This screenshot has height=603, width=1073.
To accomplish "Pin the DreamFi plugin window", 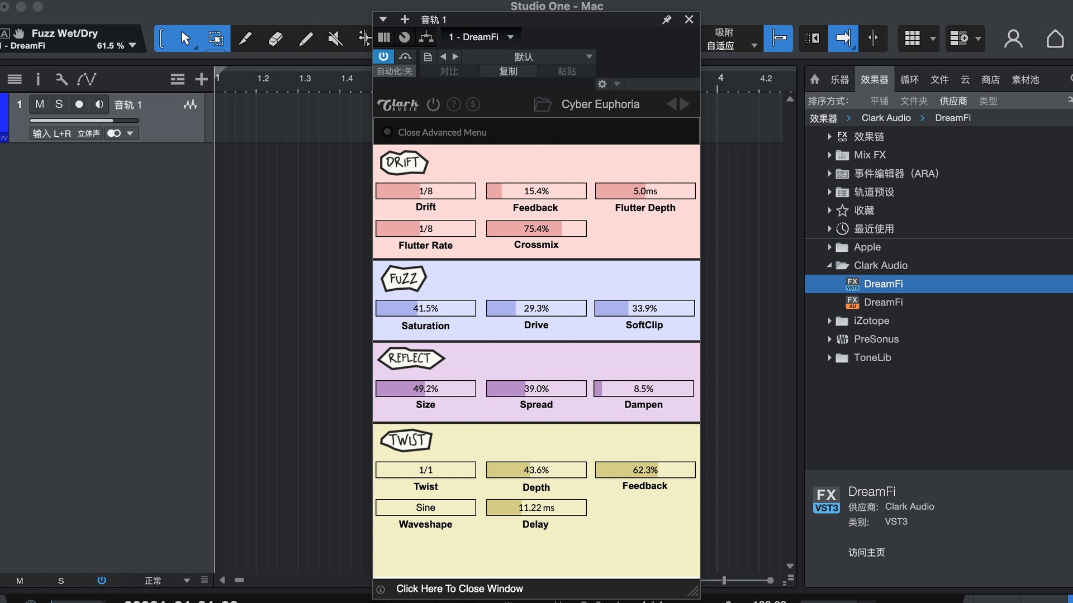I will click(x=667, y=20).
